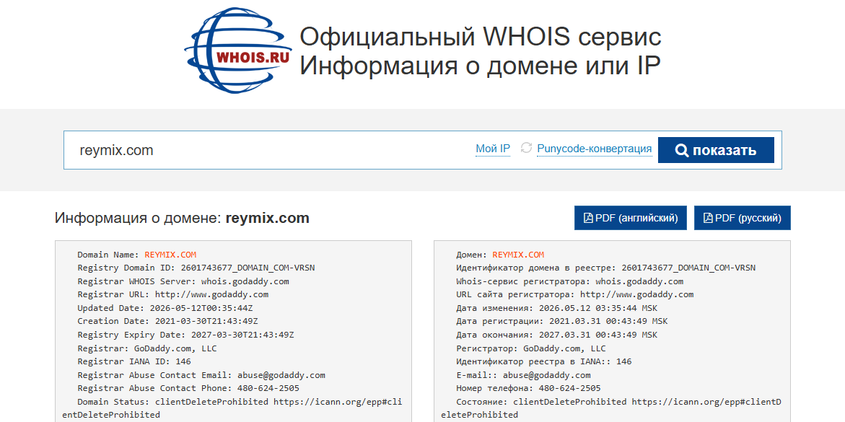Image resolution: width=845 pixels, height=422 pixels.
Task: Click the 'Creation Date: 2021-03-30T21:43:49Z' line
Action: click(167, 321)
